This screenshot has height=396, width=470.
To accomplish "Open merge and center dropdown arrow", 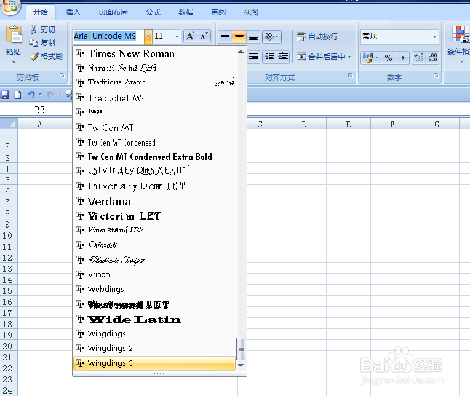I will pos(350,57).
